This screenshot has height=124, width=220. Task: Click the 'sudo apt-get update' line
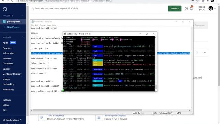[42, 81]
